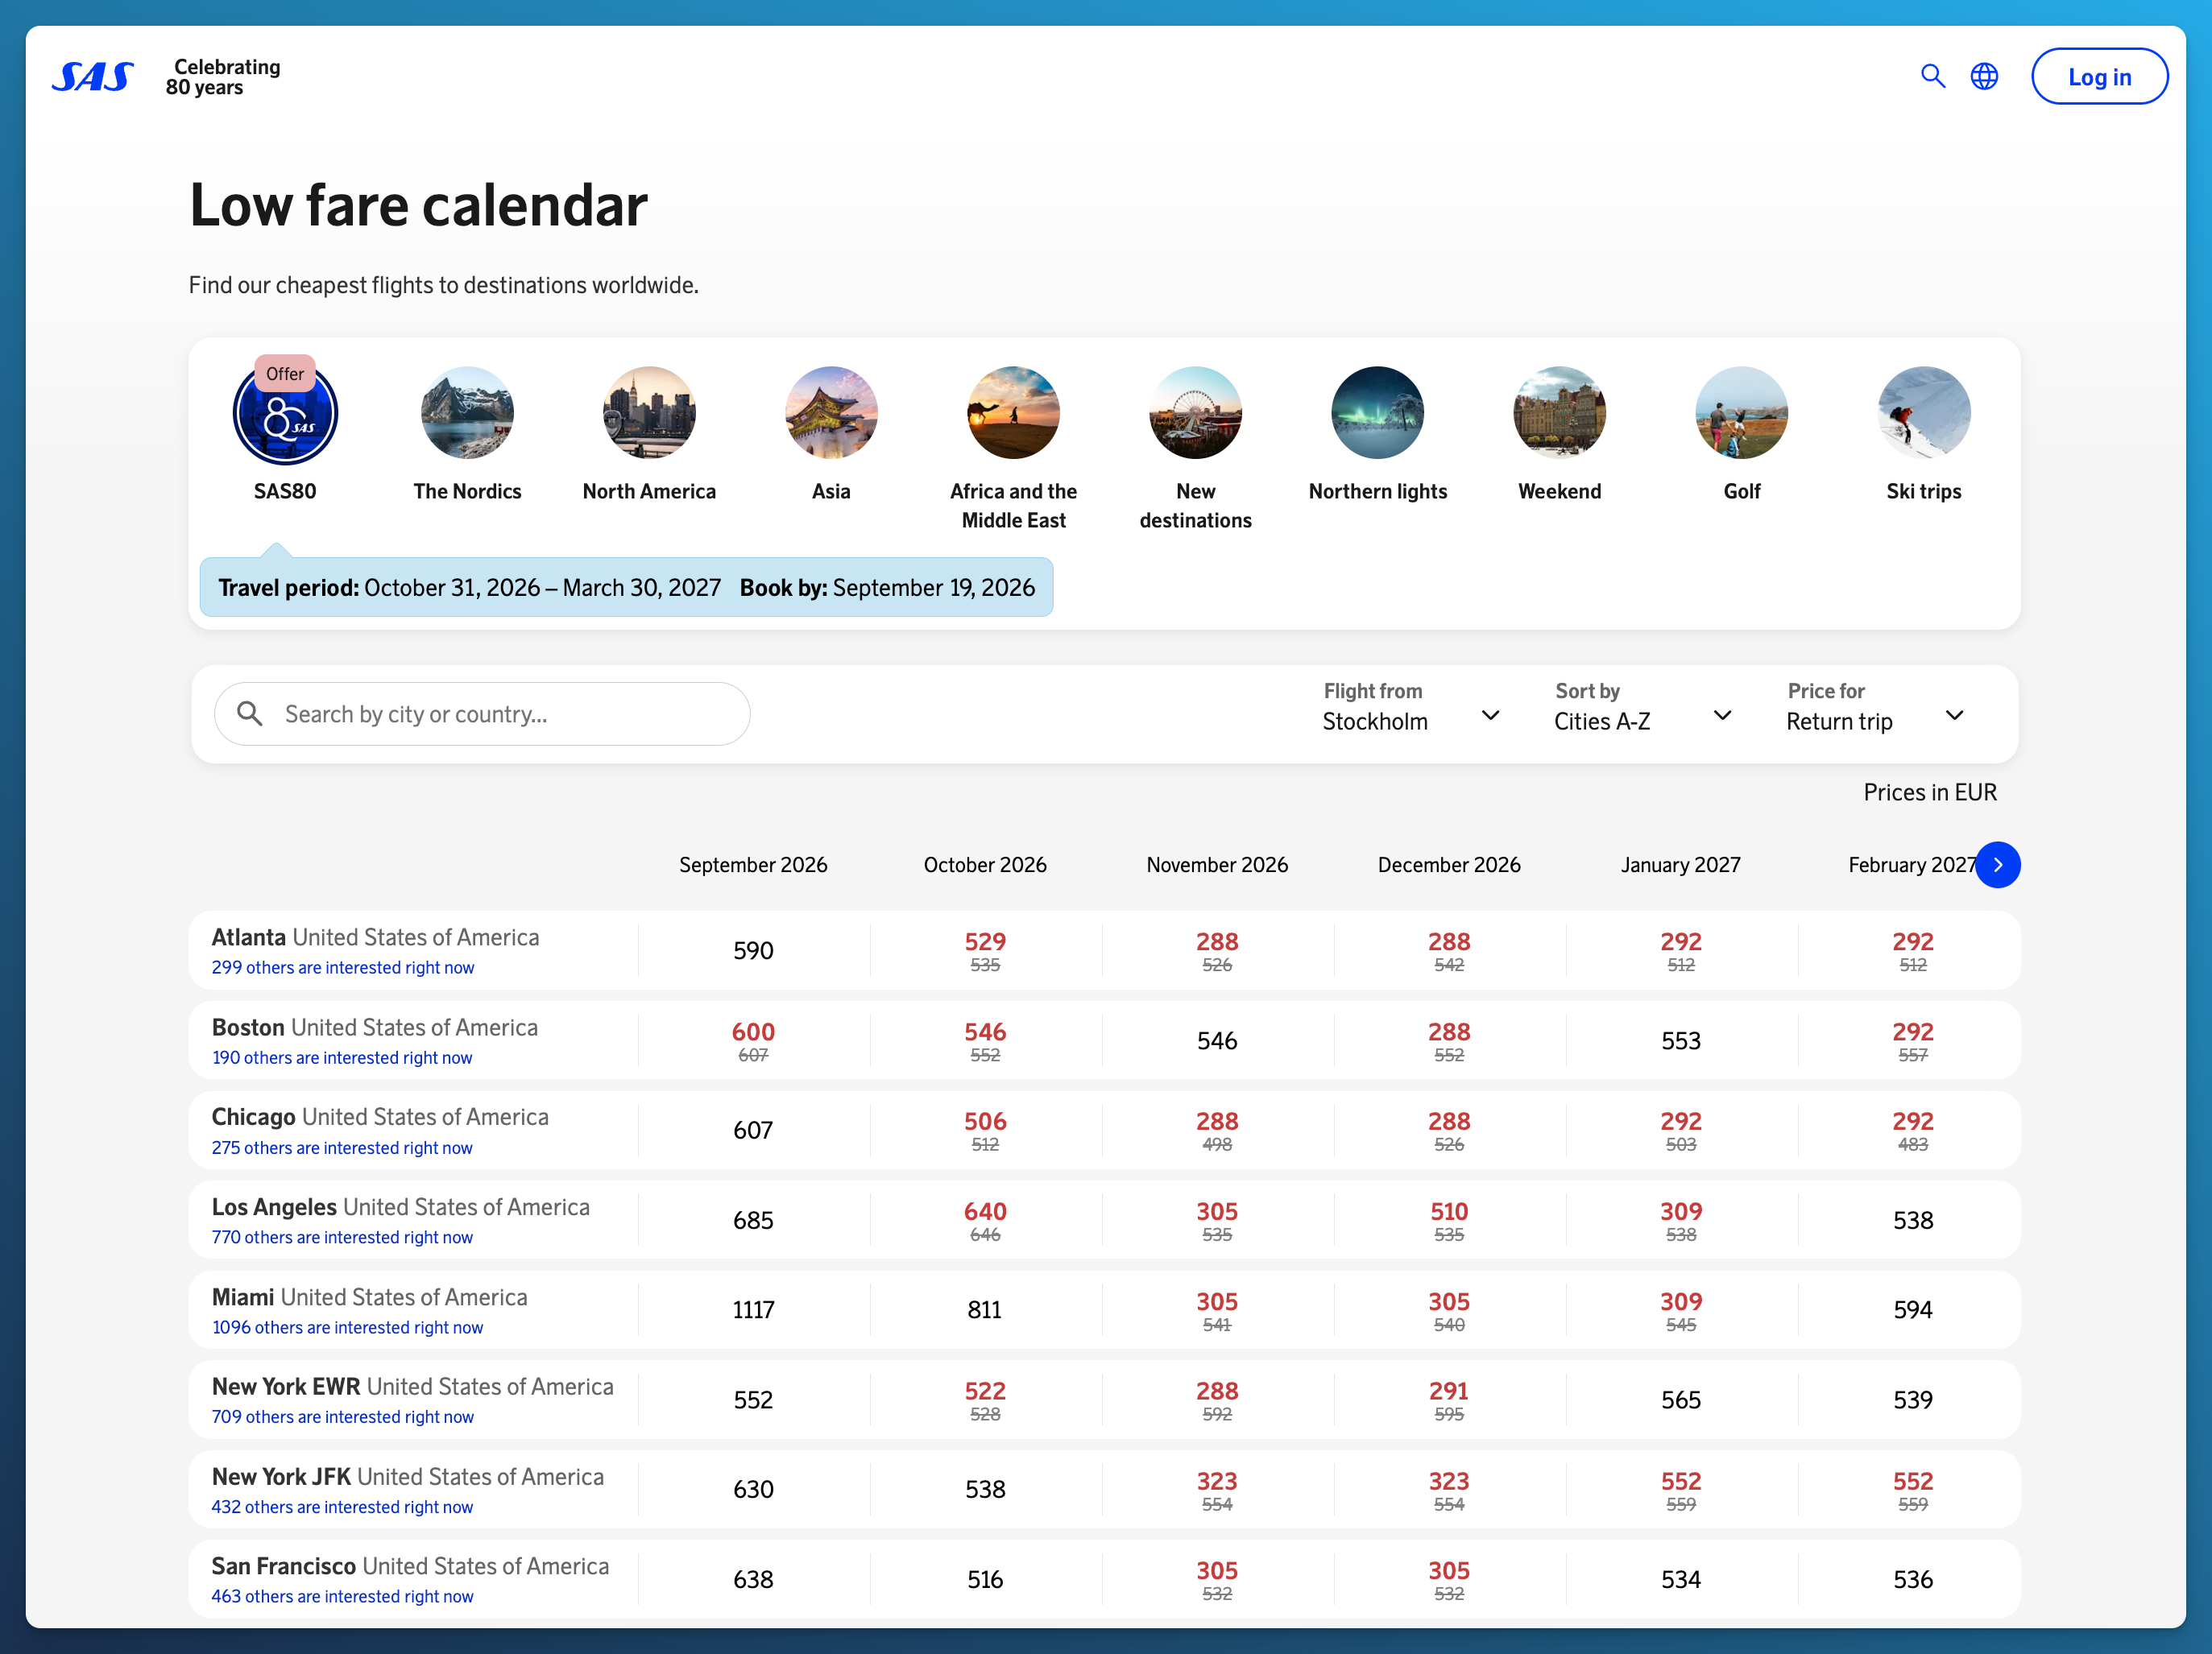Click the September 2026 column header

point(753,865)
